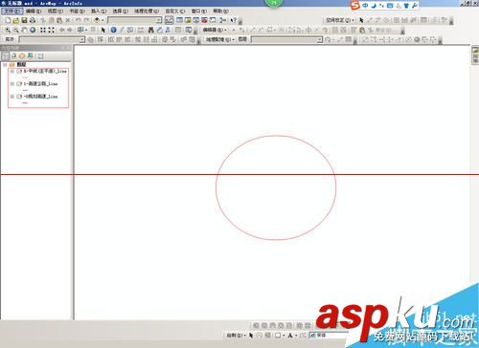Select the Pan hand tool

[24, 30]
